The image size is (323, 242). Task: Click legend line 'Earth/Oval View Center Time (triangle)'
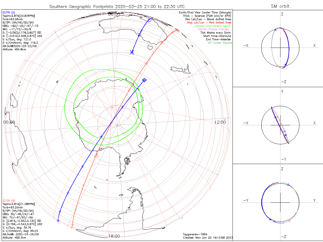[205, 13]
